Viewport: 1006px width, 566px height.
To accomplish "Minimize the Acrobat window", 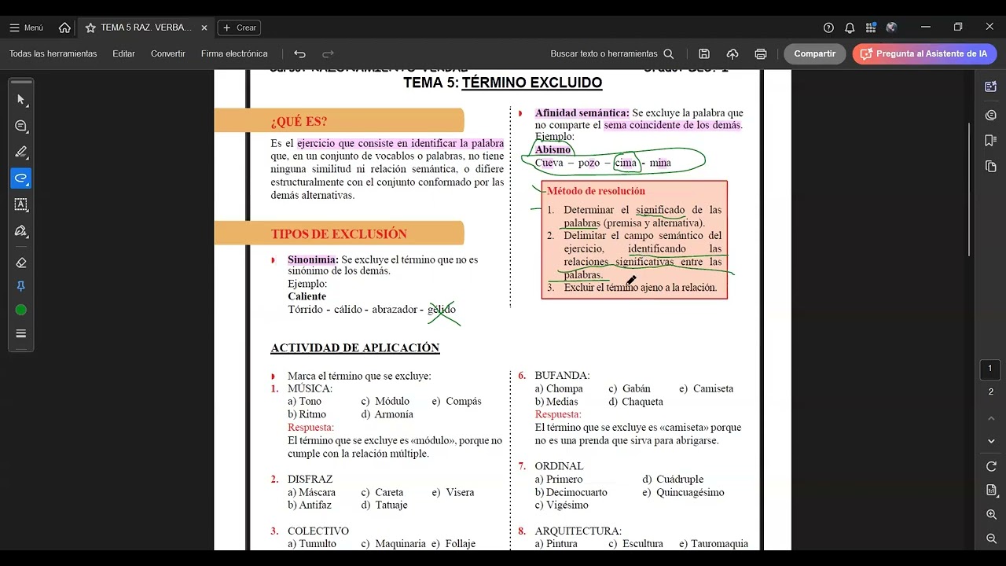I will [926, 27].
